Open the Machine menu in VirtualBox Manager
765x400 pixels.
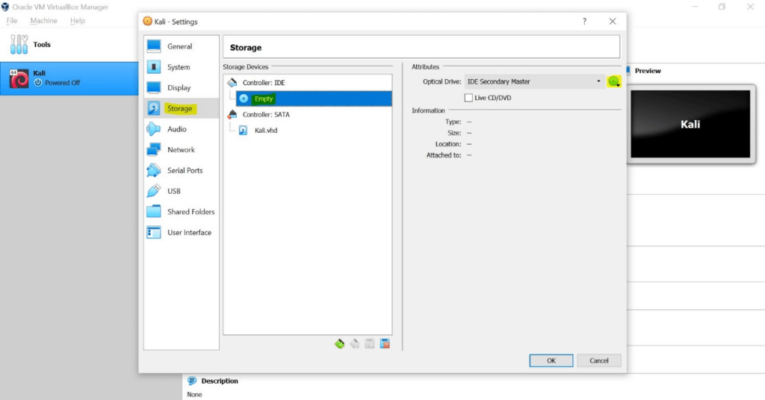(x=43, y=20)
